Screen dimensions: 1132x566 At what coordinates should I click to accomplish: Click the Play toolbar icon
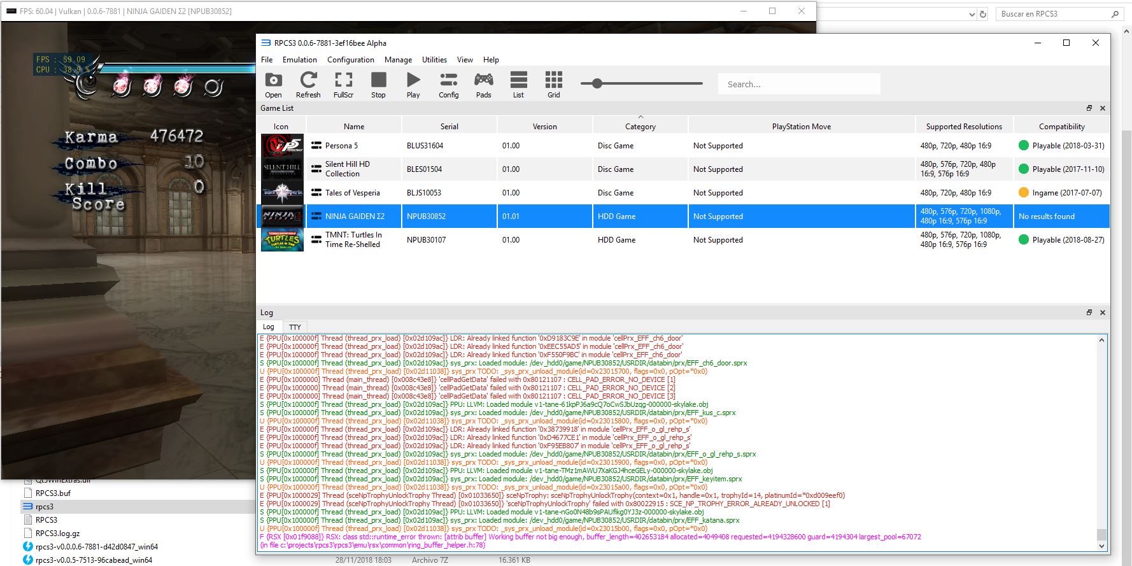[x=413, y=85]
